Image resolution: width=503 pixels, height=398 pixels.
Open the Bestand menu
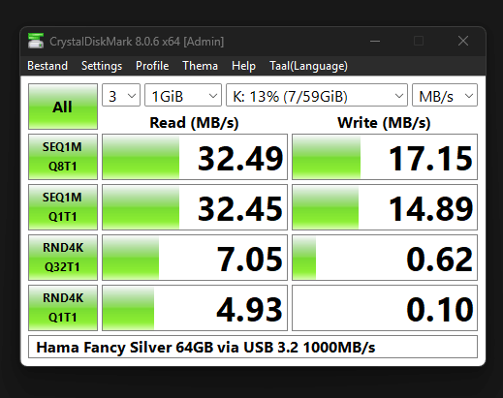[x=47, y=66]
